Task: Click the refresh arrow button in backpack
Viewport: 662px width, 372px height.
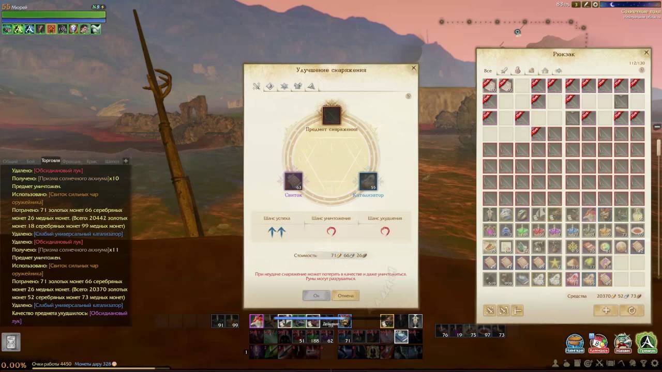Action: pos(631,310)
